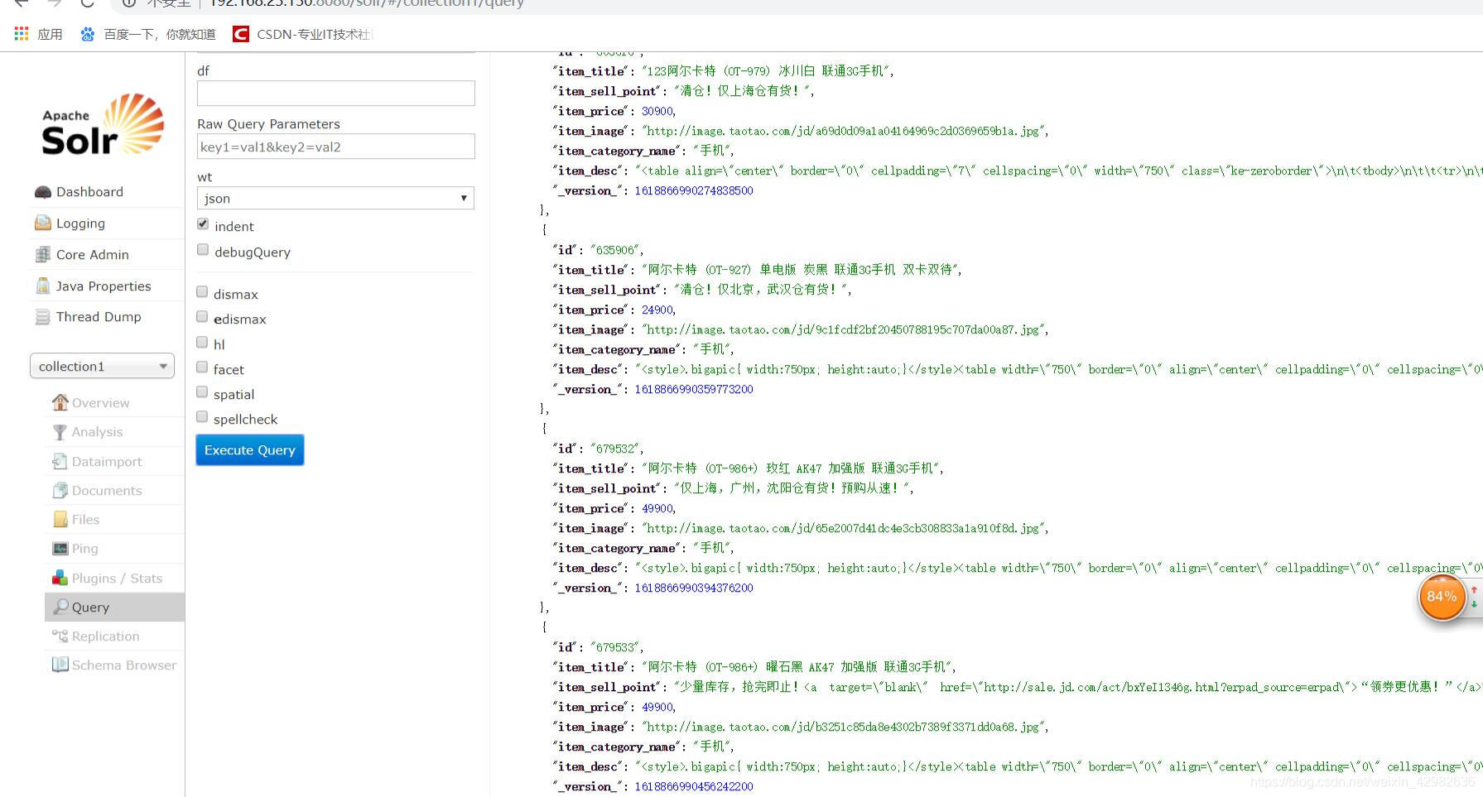Open the Documents page

[x=107, y=491]
